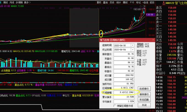
Task: Click the 现价 value 150.00
Action: pyautogui.click(x=172, y=44)
